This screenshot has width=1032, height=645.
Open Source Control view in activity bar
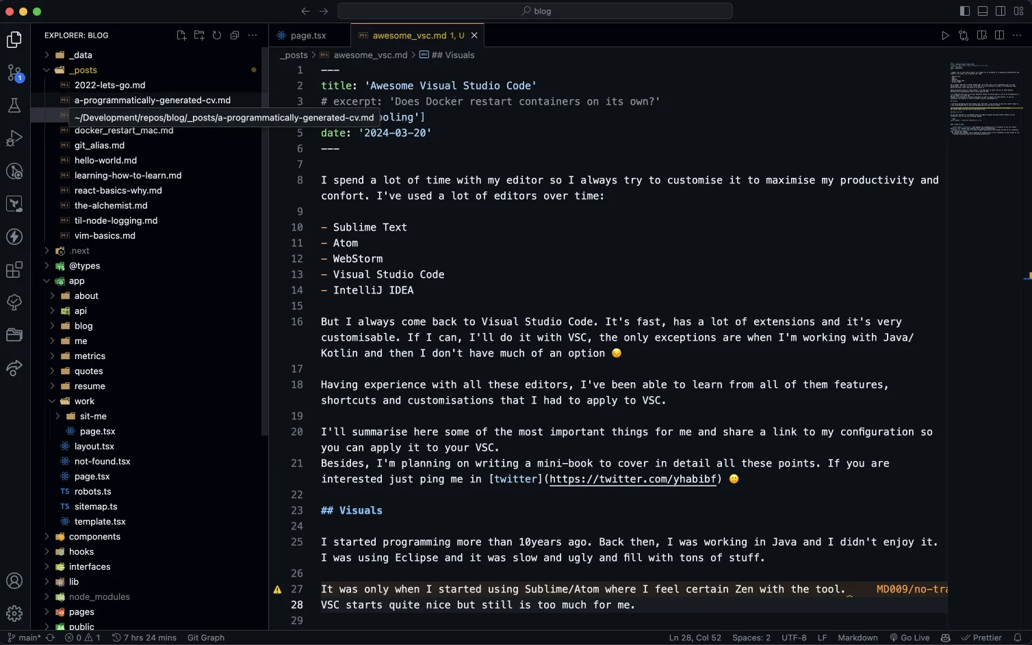point(14,73)
